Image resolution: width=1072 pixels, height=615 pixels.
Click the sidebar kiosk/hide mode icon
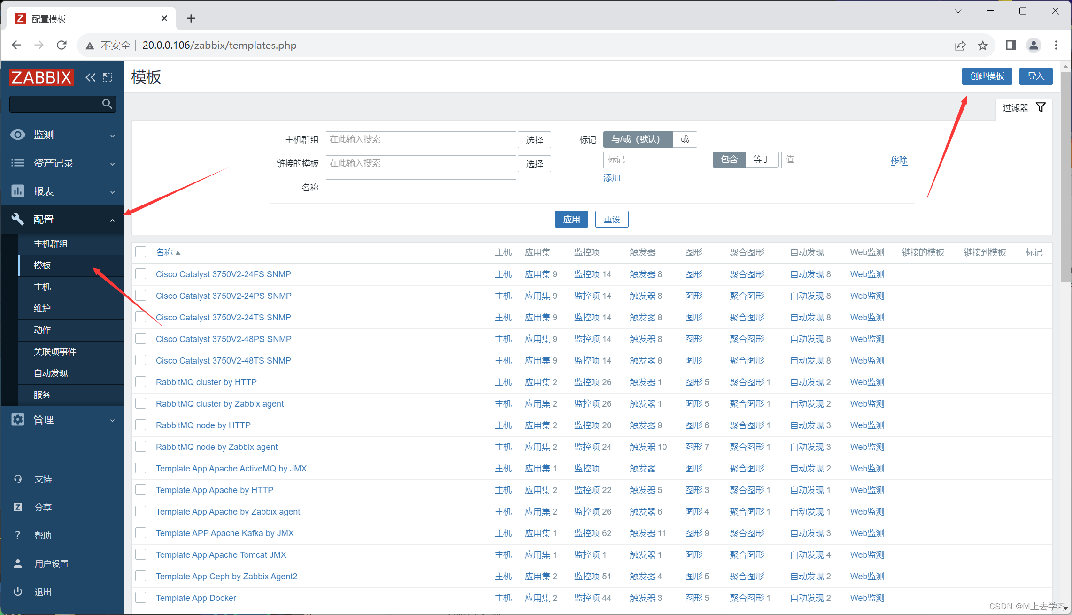click(x=108, y=77)
